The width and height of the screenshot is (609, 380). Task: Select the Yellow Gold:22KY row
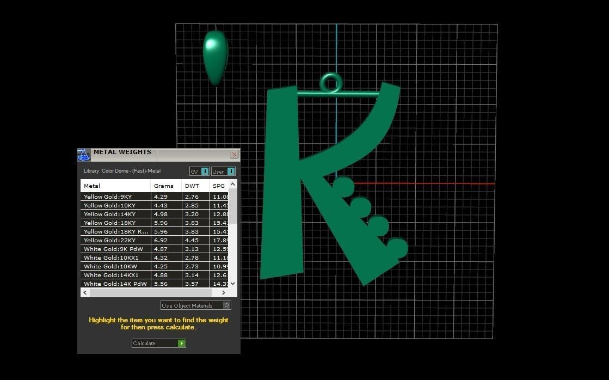pos(155,240)
